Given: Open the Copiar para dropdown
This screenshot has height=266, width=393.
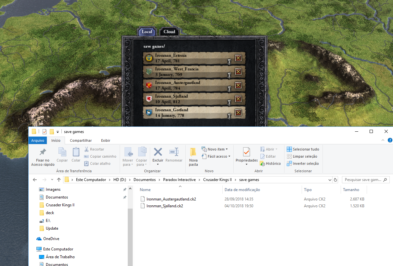Looking at the screenshot, I should pyautogui.click(x=141, y=157).
